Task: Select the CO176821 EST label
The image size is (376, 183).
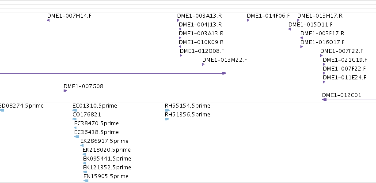Action: click(87, 115)
